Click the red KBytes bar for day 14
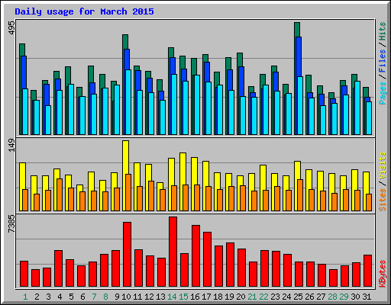The image size is (391, 305). click(x=173, y=252)
